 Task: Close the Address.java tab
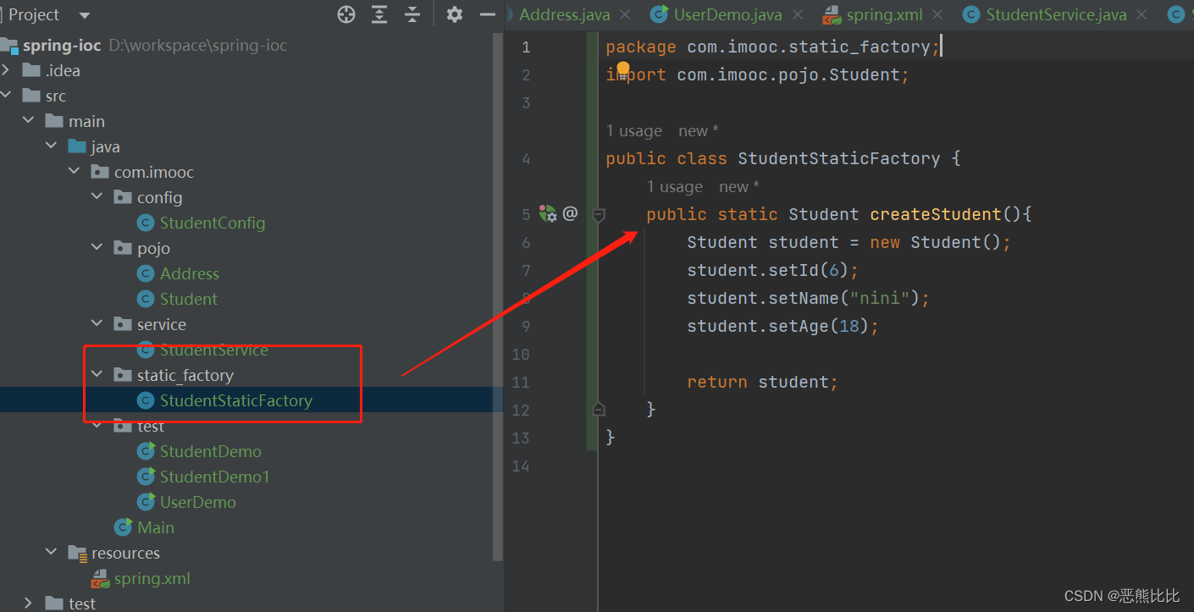click(x=625, y=14)
